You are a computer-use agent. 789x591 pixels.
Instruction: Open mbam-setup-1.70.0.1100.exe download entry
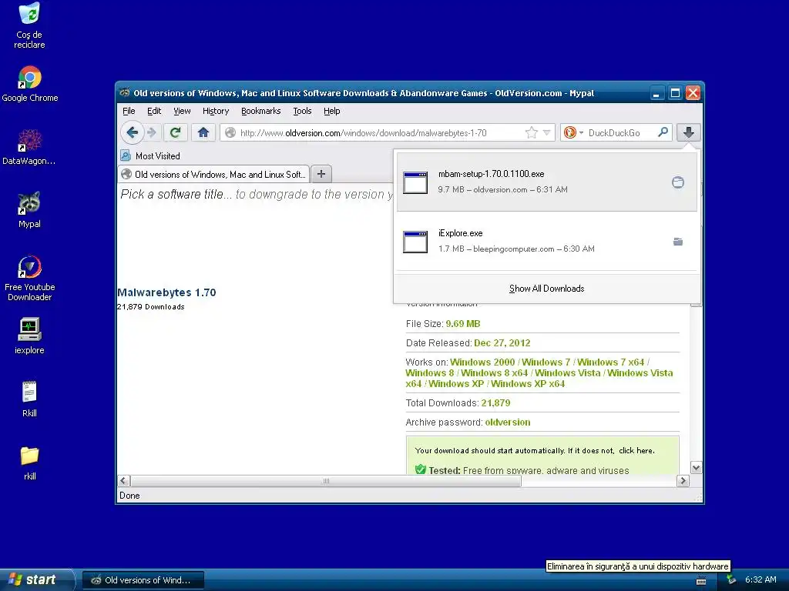[x=547, y=182]
